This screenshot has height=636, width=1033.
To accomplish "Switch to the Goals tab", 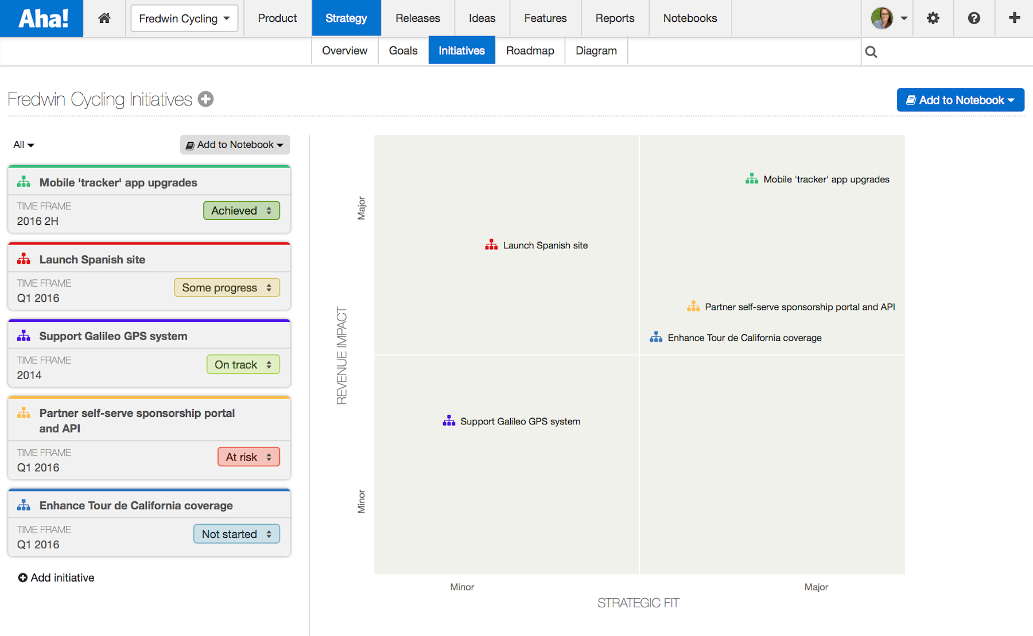I will coord(403,50).
